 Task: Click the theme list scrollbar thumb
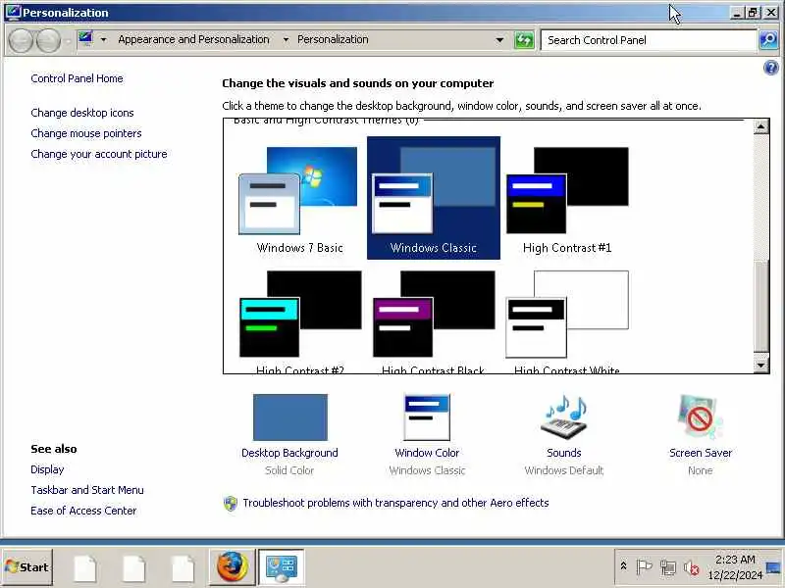click(761, 306)
